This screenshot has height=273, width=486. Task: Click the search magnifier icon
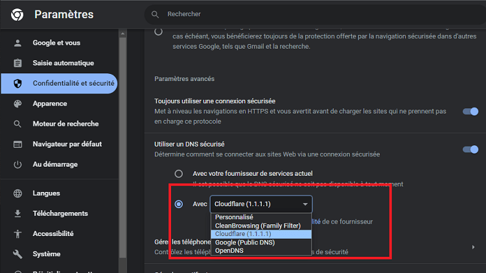(x=155, y=14)
